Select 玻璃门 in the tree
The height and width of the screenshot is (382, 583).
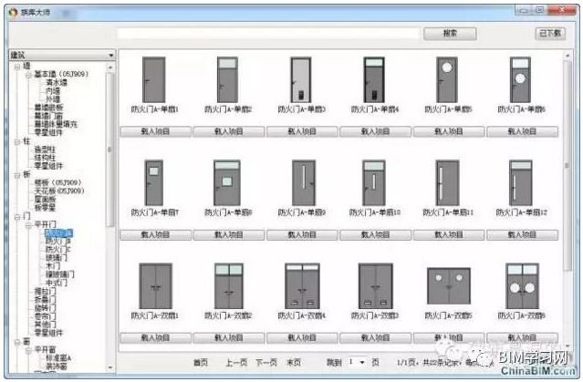pyautogui.click(x=57, y=258)
